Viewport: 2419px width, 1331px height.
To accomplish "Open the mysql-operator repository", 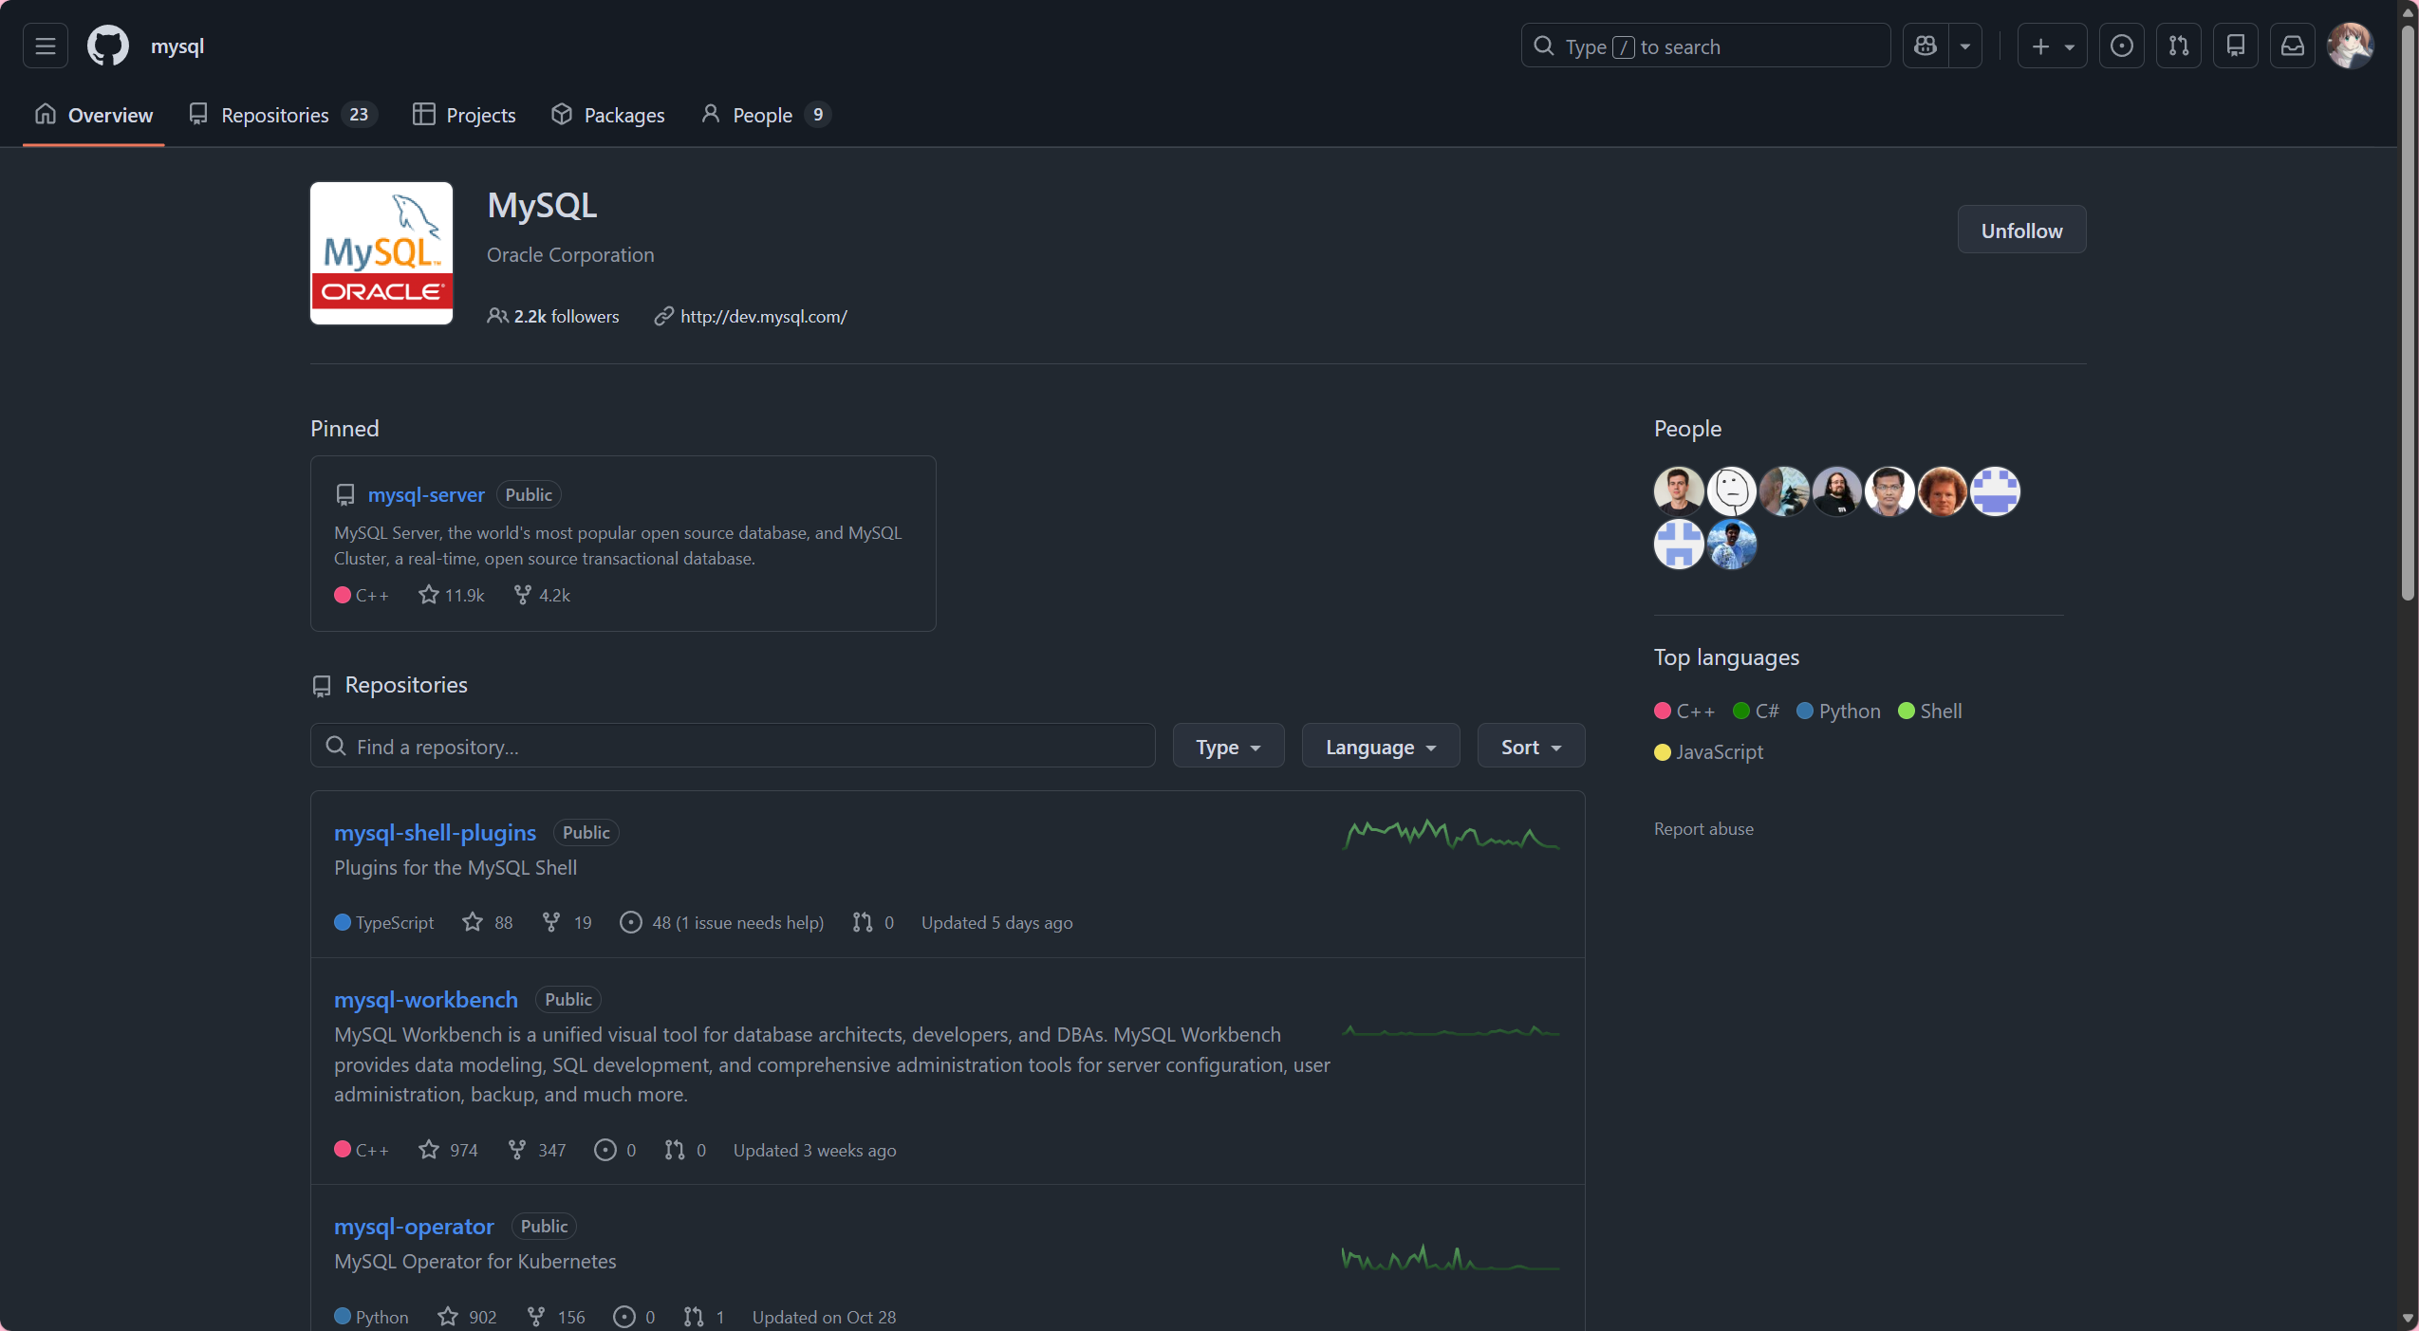I will coord(414,1226).
